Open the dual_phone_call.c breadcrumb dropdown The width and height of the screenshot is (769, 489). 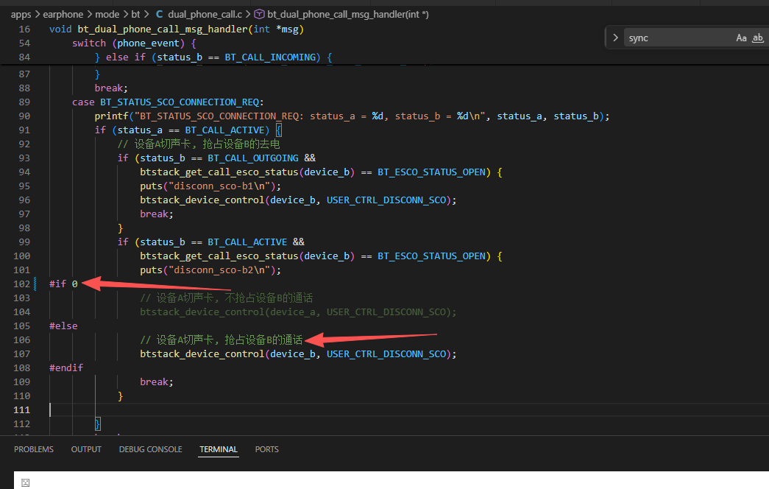click(205, 14)
